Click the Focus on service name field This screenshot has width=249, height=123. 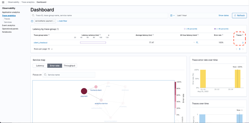pyautogui.click(x=69, y=75)
